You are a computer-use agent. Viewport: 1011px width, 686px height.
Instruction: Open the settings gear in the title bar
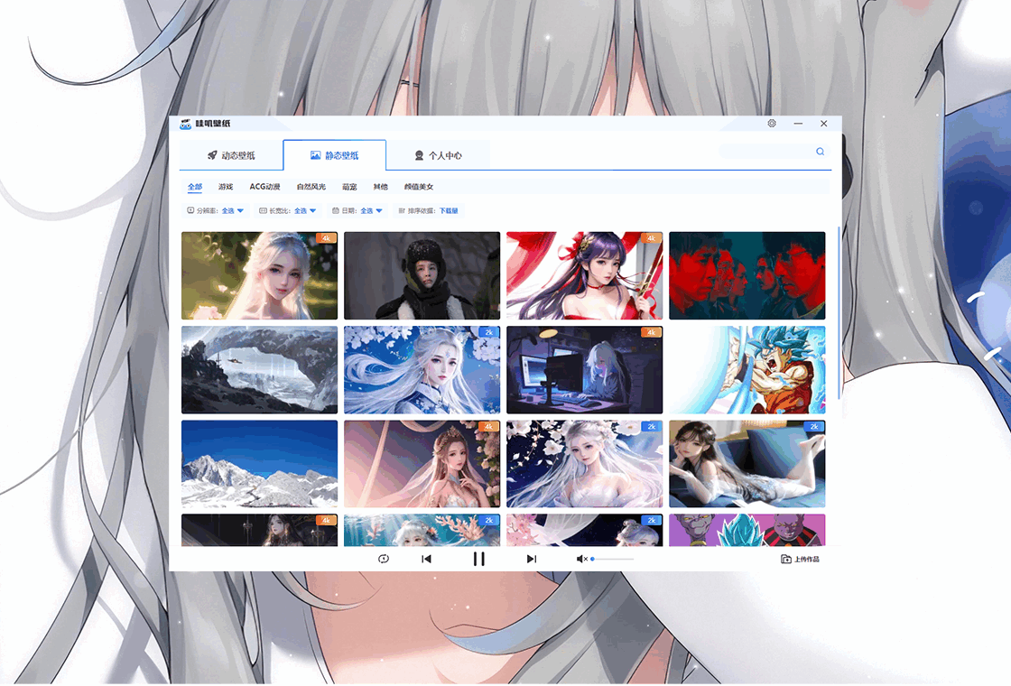pyautogui.click(x=772, y=123)
